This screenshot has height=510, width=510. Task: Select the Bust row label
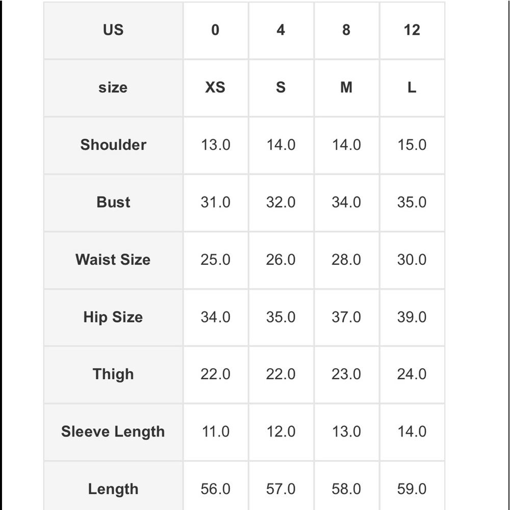pyautogui.click(x=113, y=202)
